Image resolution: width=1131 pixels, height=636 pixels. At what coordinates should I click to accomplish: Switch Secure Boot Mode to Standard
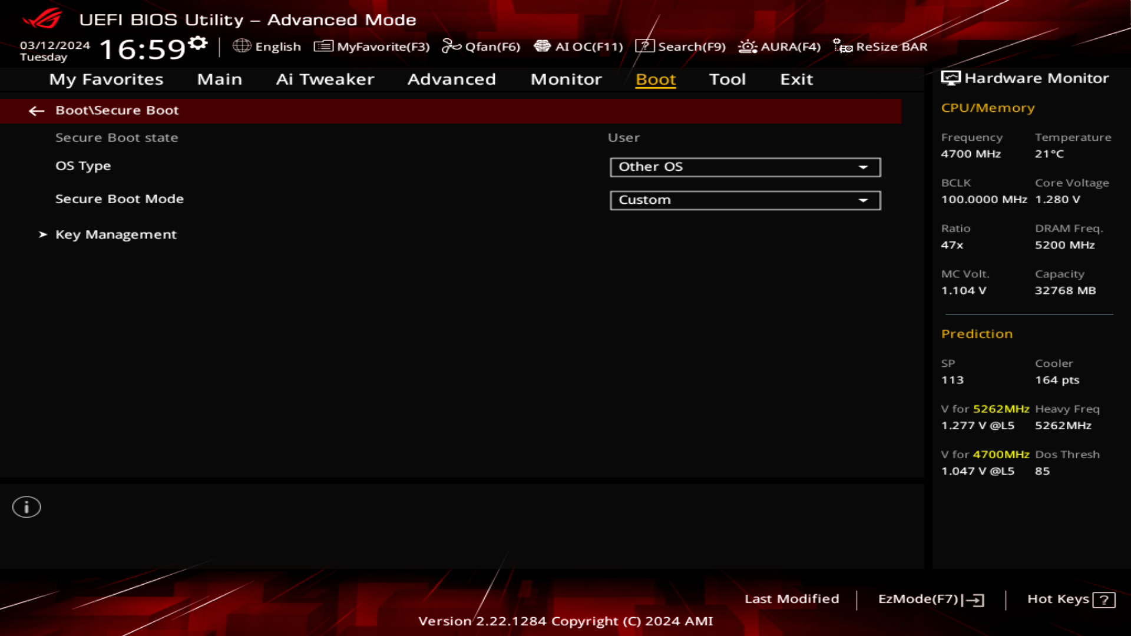coord(744,200)
